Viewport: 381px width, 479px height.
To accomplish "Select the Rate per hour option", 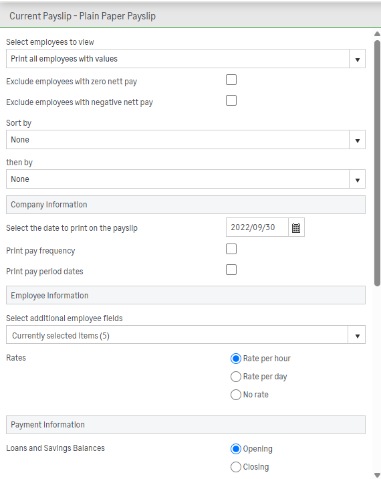I will [x=236, y=359].
